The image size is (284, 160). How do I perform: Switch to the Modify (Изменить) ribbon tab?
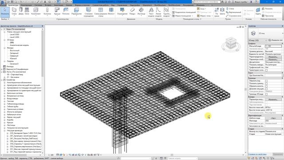pos(201,5)
